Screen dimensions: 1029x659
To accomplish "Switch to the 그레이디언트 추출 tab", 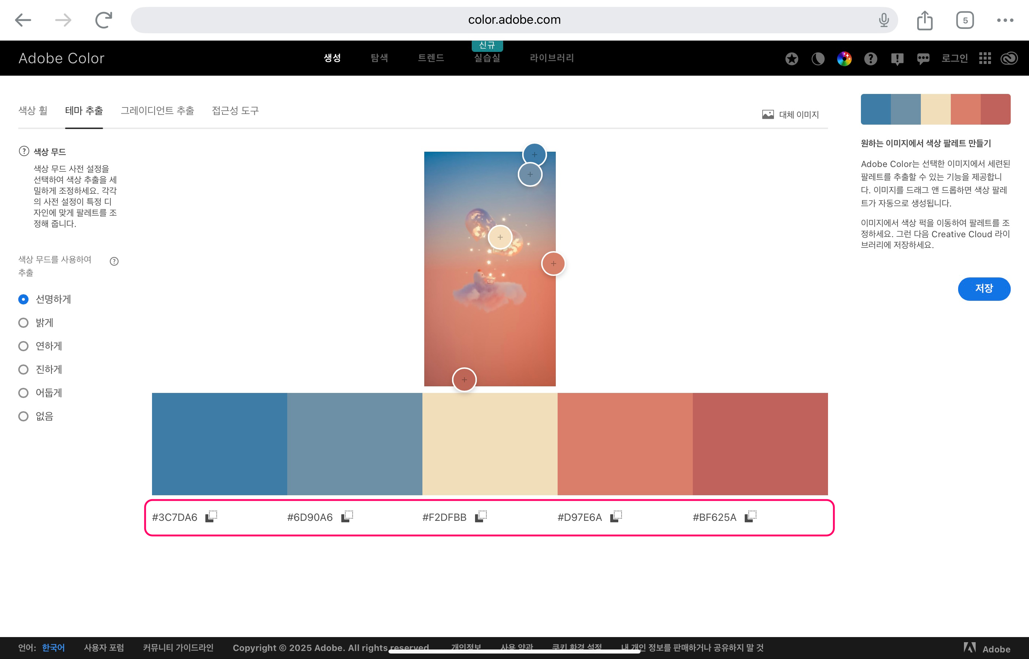I will tap(157, 111).
